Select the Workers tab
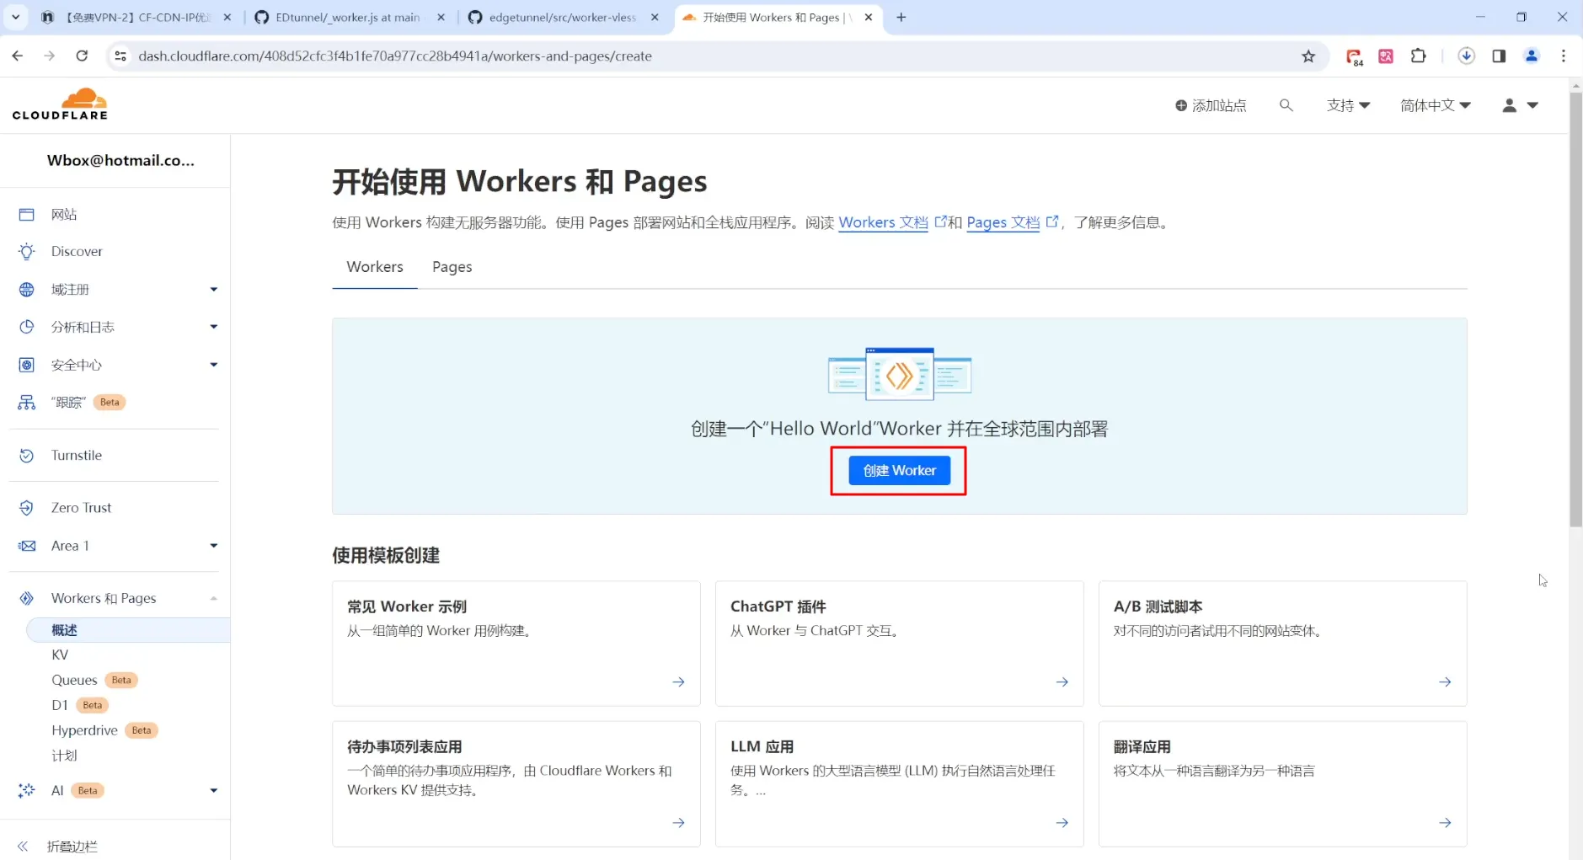Image resolution: width=1583 pixels, height=860 pixels. [375, 267]
